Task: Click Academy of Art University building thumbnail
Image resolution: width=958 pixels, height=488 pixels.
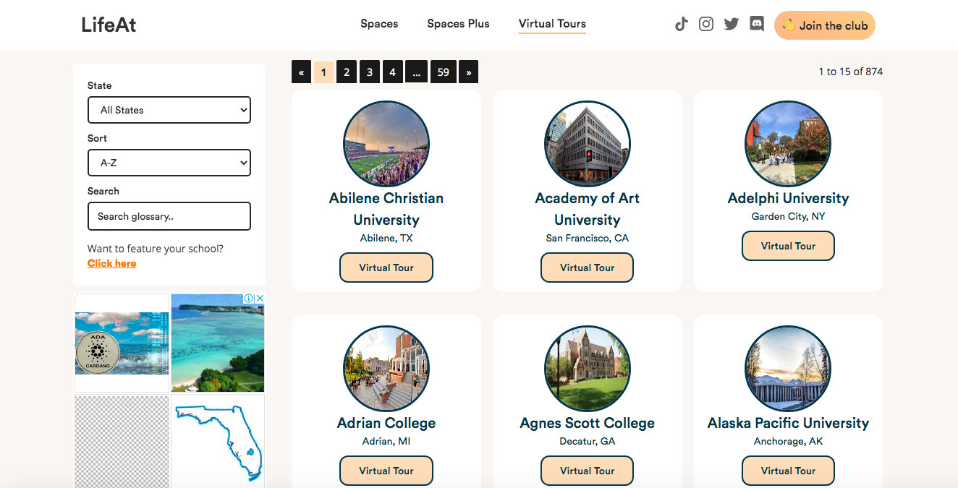Action: coord(587,144)
